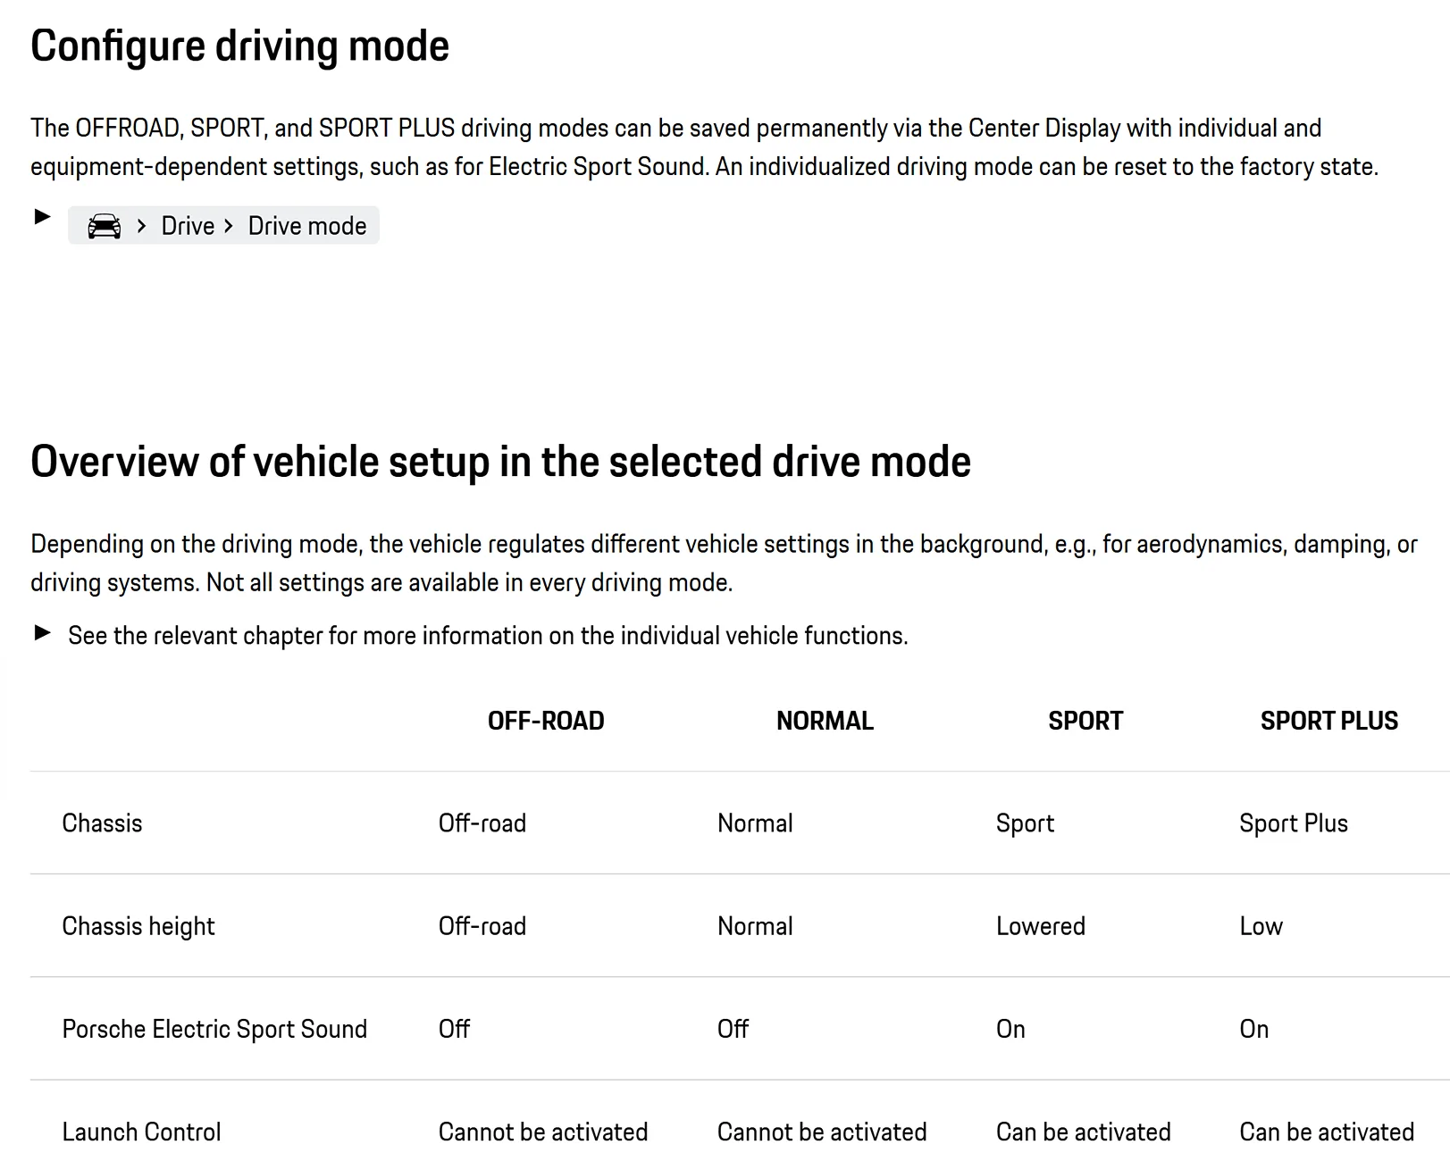
Task: Click the triangle bullet before 'See the relevant chapter'
Action: click(42, 633)
